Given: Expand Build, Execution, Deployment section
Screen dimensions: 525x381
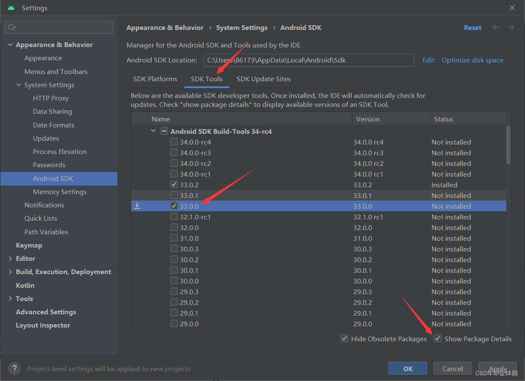Looking at the screenshot, I should coord(10,272).
